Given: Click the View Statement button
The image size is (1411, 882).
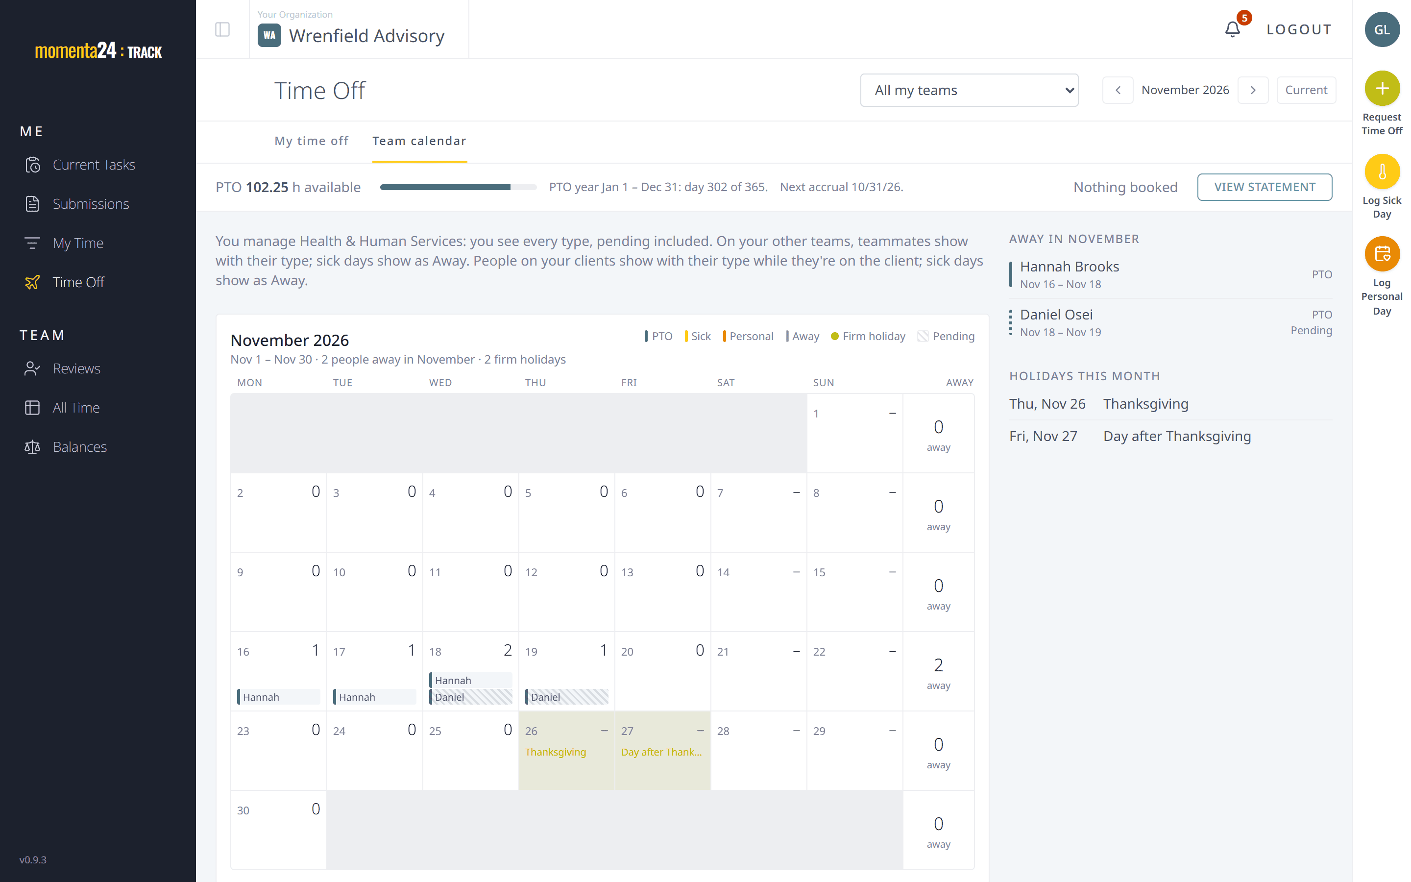Looking at the screenshot, I should click(x=1264, y=187).
